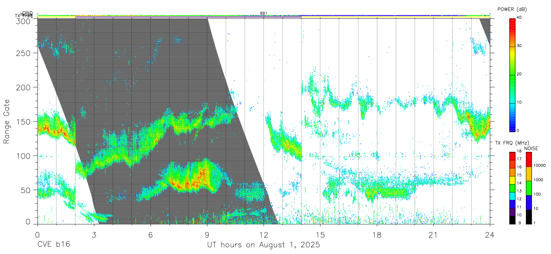Click the 18 MHz label in TX FRQ legend
The image size is (551, 254).
click(520, 151)
